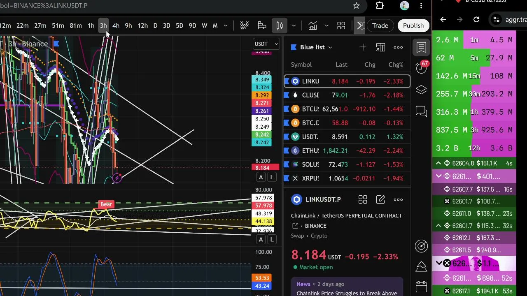Sort the watchlist by Last column
The height and width of the screenshot is (296, 527).
coord(341,65)
